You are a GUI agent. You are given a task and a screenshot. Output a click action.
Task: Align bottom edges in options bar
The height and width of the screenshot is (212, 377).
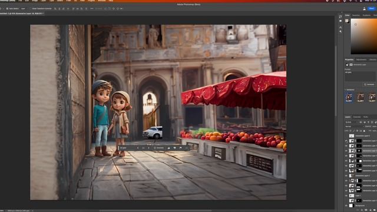tap(82, 8)
